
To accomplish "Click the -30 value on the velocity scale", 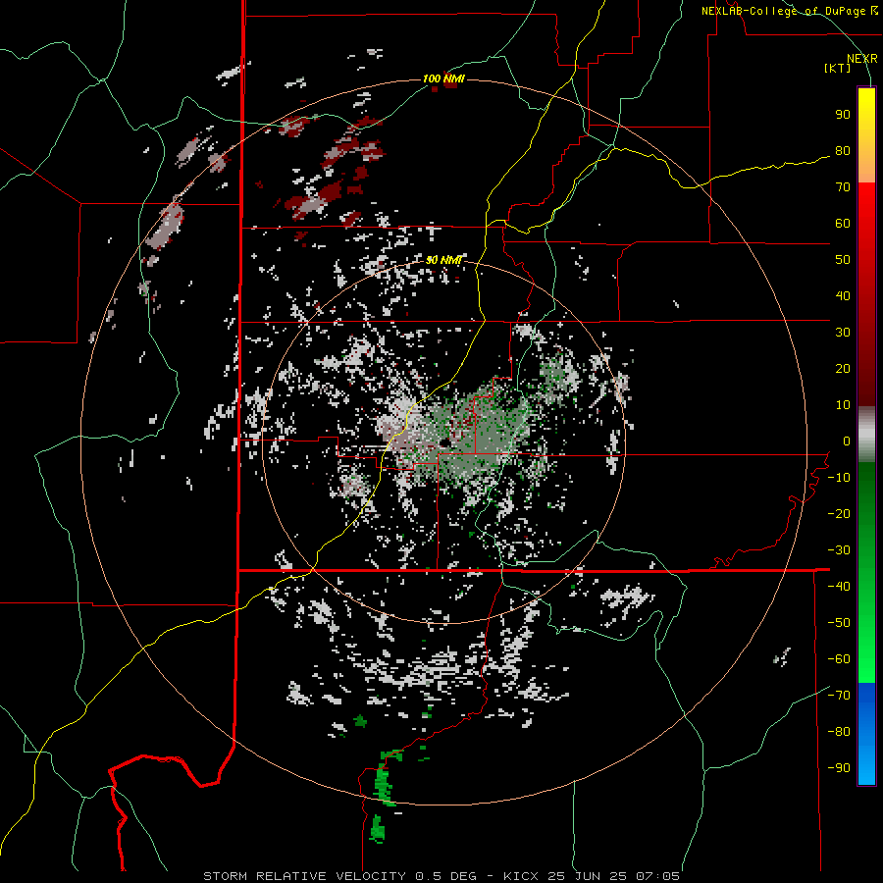I will 839,550.
